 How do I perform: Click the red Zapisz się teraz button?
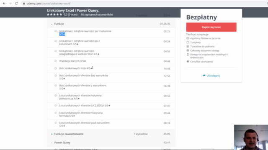[x=211, y=27]
